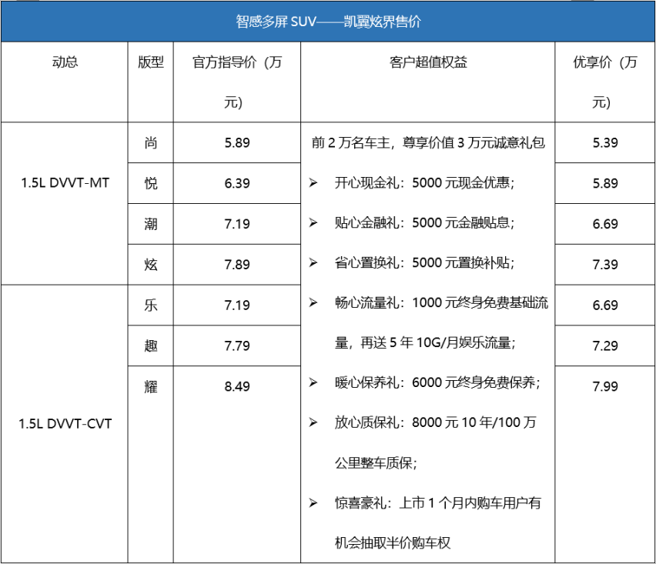Click "开心现金礼：5000 元现金优惠" line
The width and height of the screenshot is (656, 564).
[424, 182]
